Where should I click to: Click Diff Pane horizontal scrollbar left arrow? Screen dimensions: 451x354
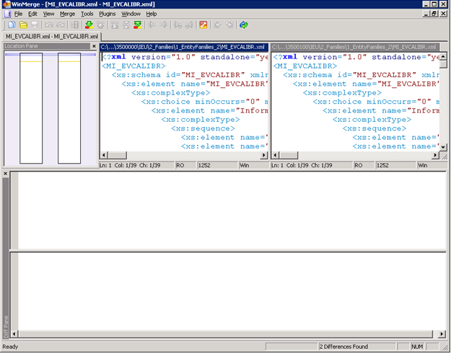[x=14, y=334]
